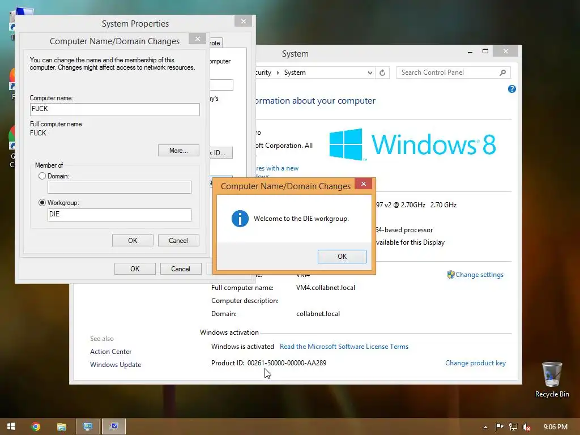Click OK in System Properties window
580x435 pixels.
pos(135,269)
